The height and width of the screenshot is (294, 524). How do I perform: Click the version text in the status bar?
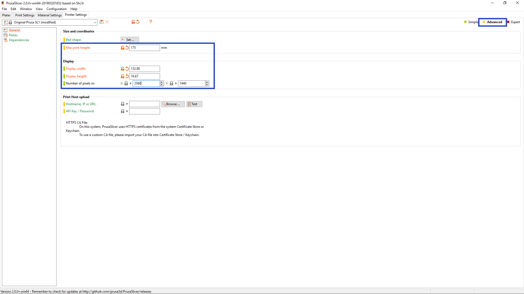point(76,292)
